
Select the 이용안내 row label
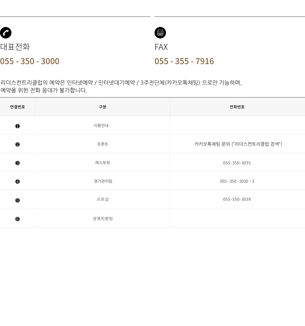(x=101, y=125)
